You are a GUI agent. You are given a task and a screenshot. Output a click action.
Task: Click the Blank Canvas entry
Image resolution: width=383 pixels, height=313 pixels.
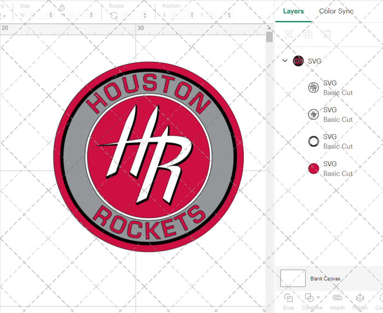coord(326,278)
